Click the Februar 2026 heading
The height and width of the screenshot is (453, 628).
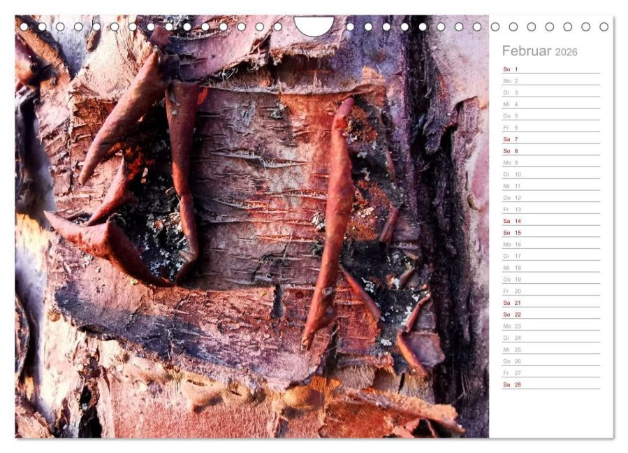pos(539,51)
